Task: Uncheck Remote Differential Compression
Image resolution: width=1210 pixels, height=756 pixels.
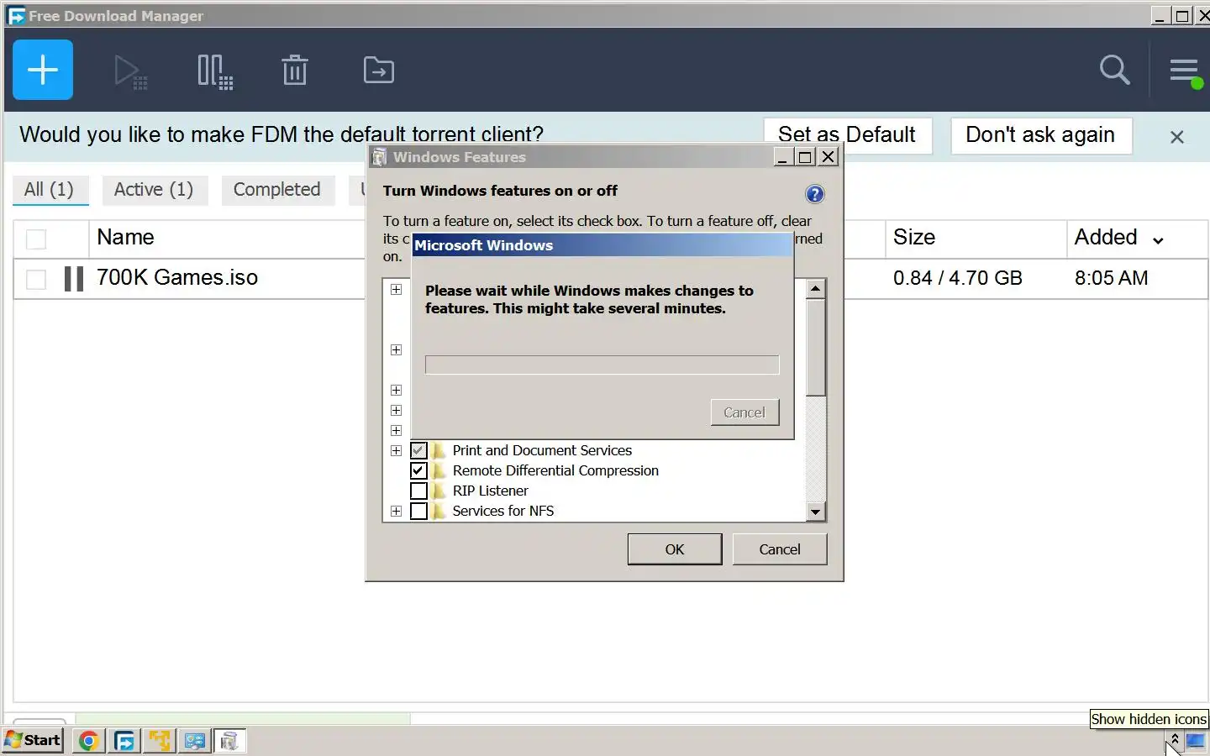Action: [418, 470]
